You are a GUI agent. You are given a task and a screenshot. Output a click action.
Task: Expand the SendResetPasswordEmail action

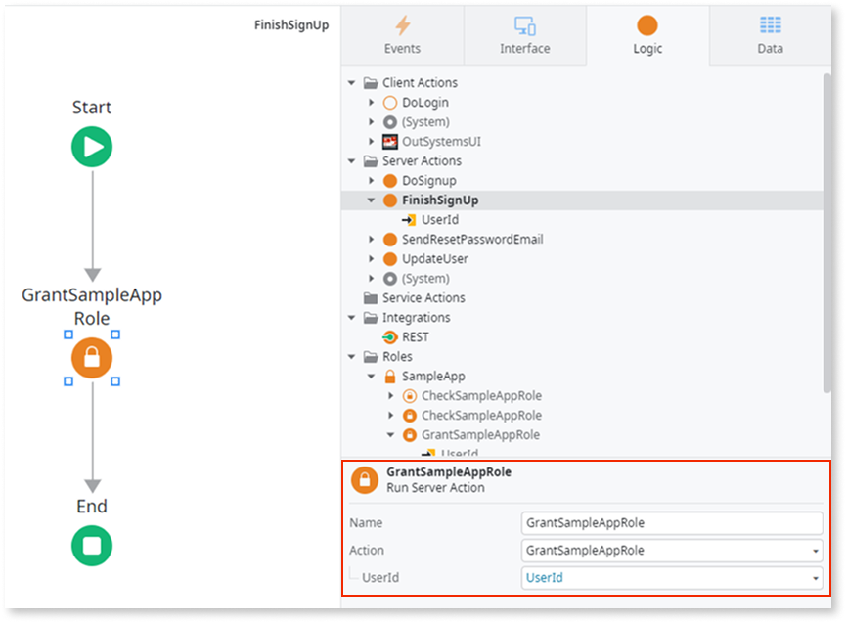(371, 239)
